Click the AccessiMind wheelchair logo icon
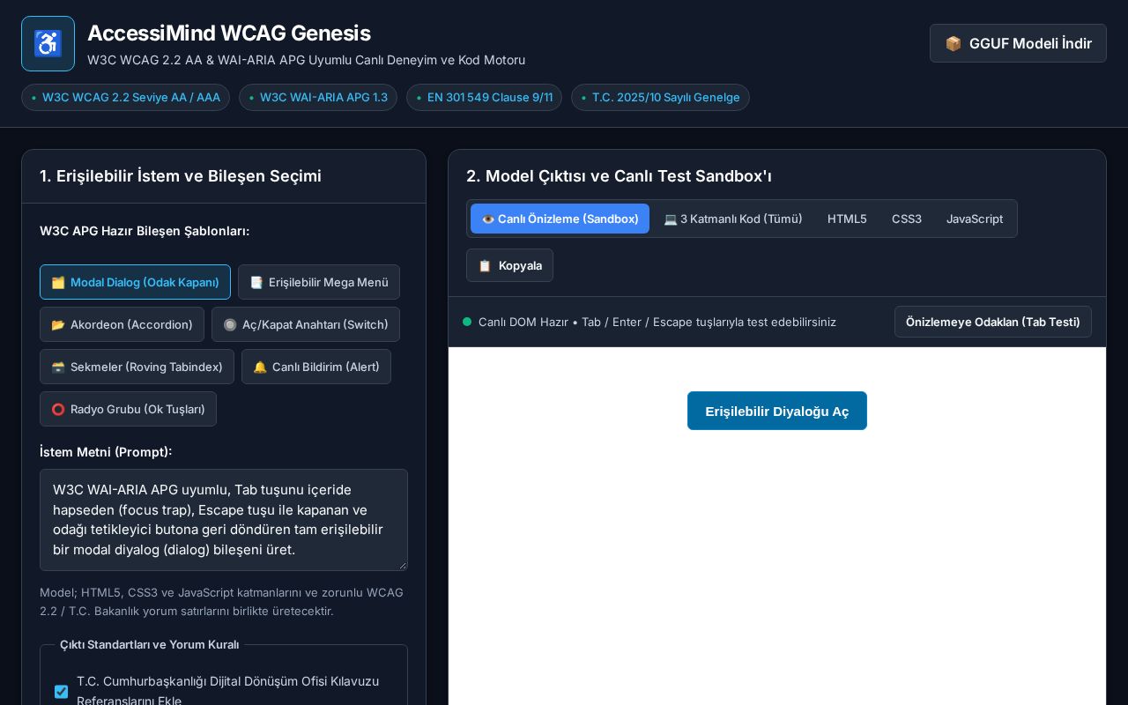 tap(48, 43)
